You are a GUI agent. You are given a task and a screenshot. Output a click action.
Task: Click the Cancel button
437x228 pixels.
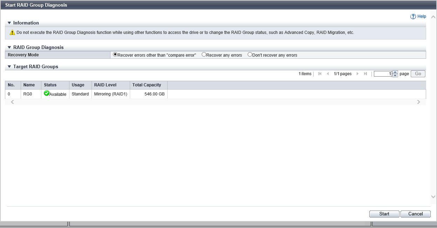pos(415,214)
